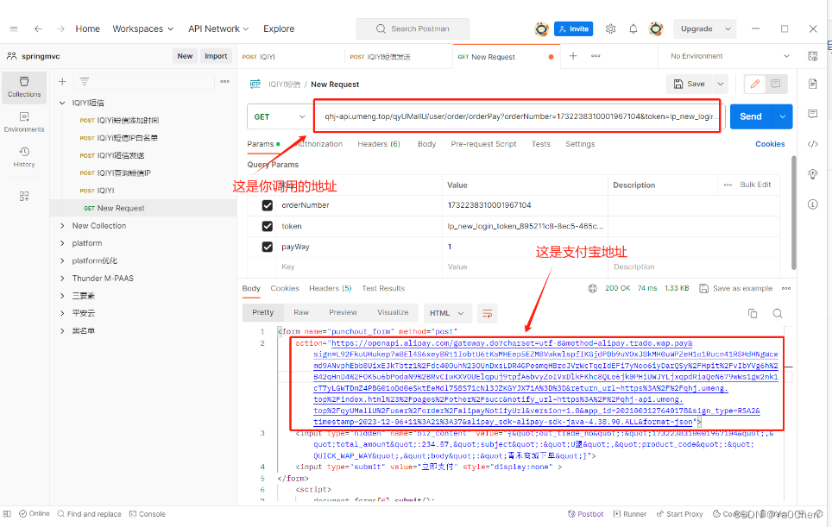Switch to the edit pencil mode
832x527 pixels.
pos(755,84)
